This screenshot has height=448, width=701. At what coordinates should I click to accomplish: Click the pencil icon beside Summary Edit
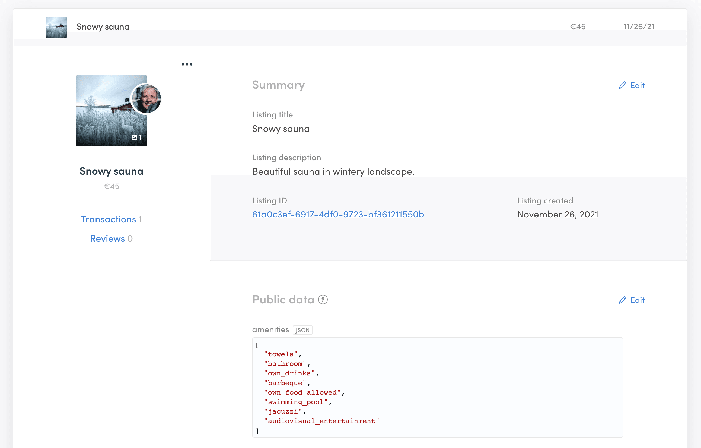(622, 85)
